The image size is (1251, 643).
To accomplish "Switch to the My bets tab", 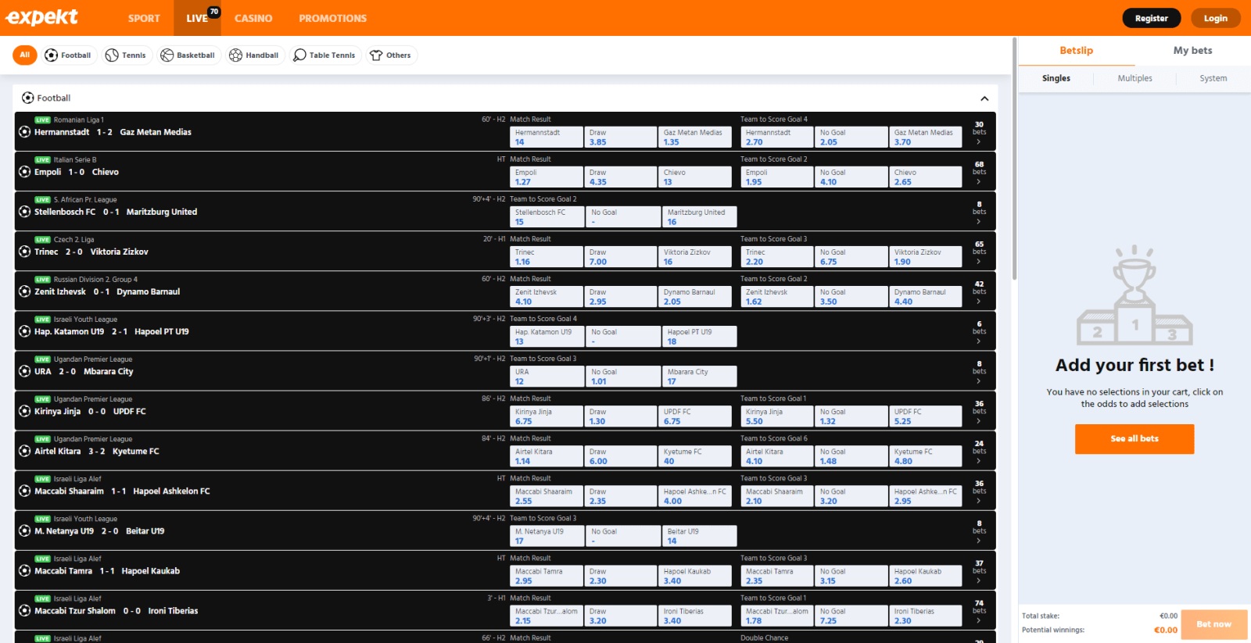I will tap(1192, 51).
